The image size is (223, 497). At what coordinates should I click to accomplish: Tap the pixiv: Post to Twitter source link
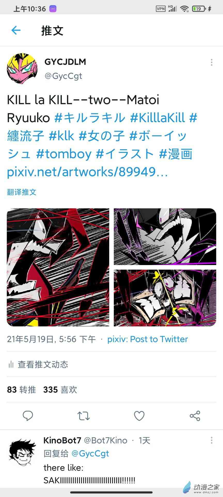pos(148,339)
